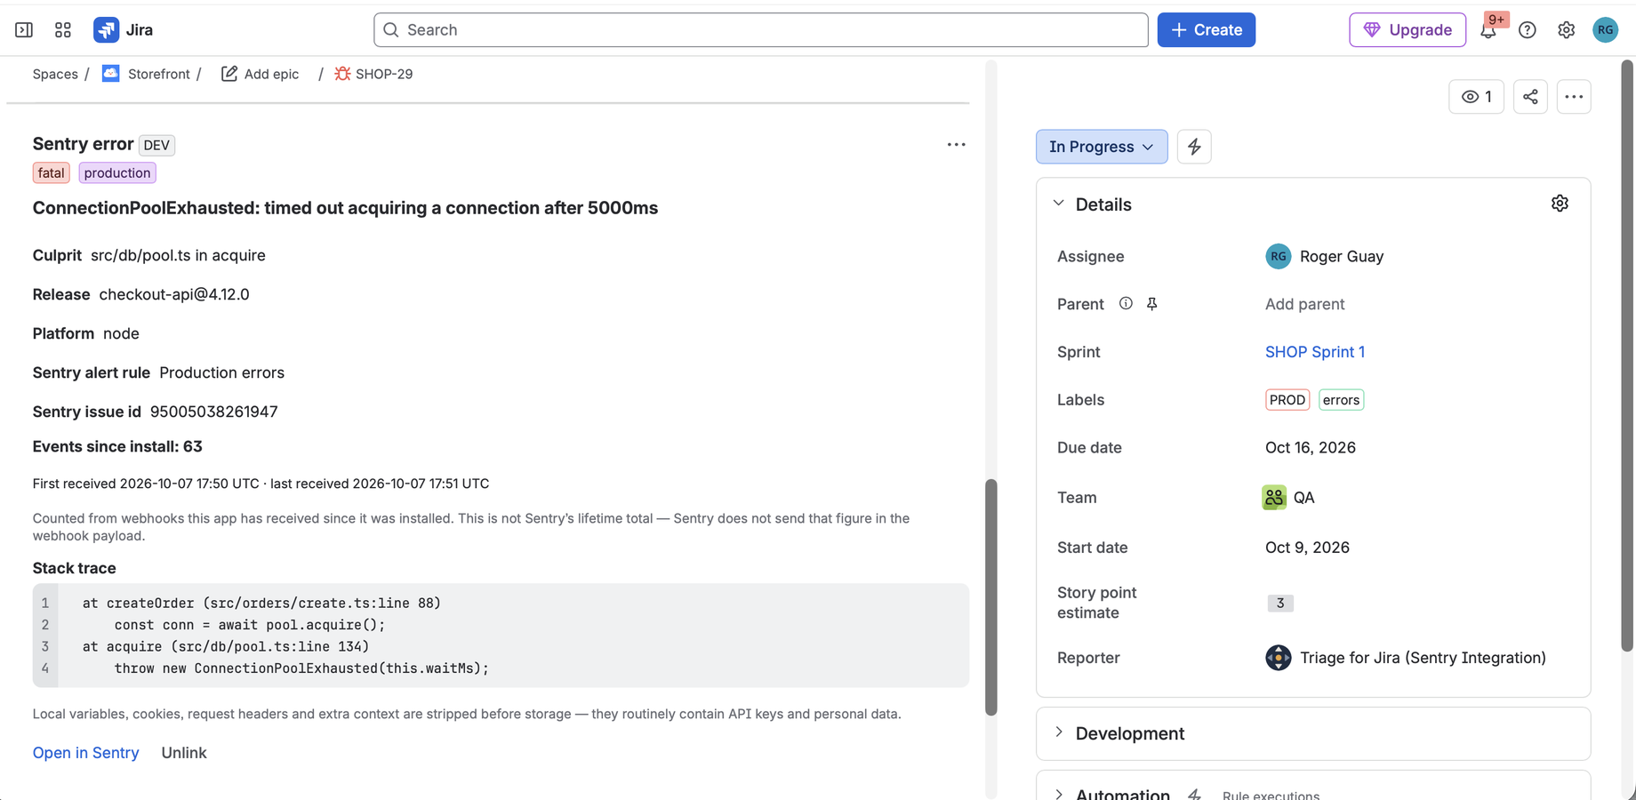The height and width of the screenshot is (800, 1636).
Task: Open the RG profile avatar menu
Action: pos(1606,29)
